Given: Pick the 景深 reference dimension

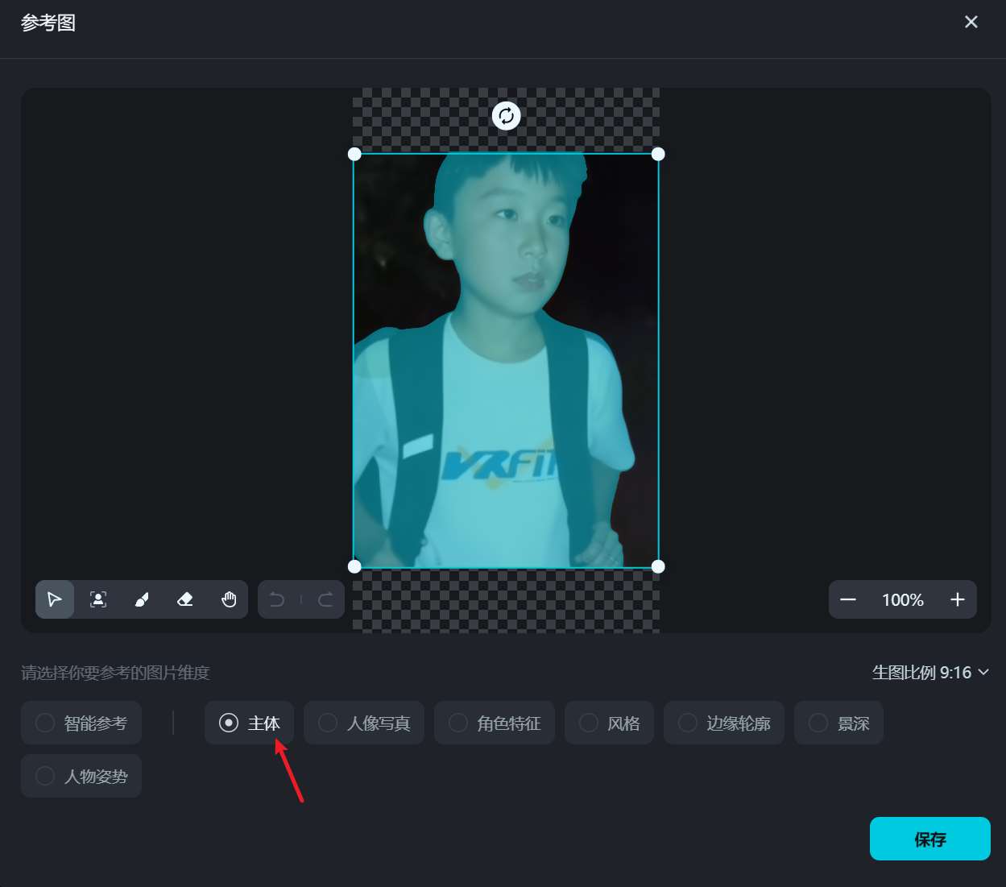Looking at the screenshot, I should click(x=838, y=723).
